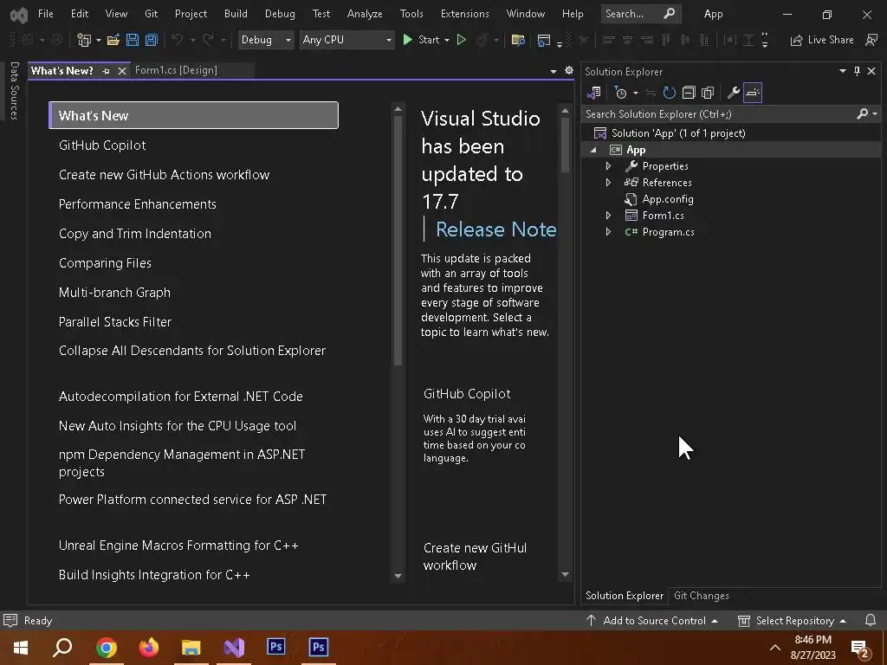
Task: Click the browser window toolbar icon
Action: coord(544,40)
